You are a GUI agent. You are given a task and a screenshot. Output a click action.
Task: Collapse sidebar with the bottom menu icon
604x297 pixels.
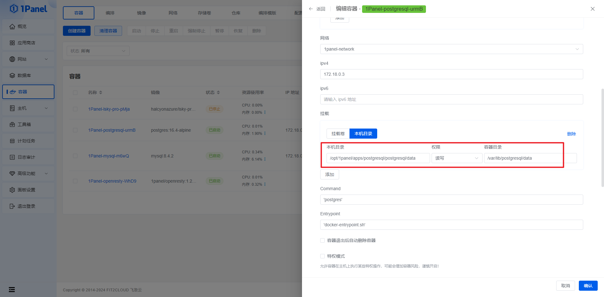click(x=12, y=289)
